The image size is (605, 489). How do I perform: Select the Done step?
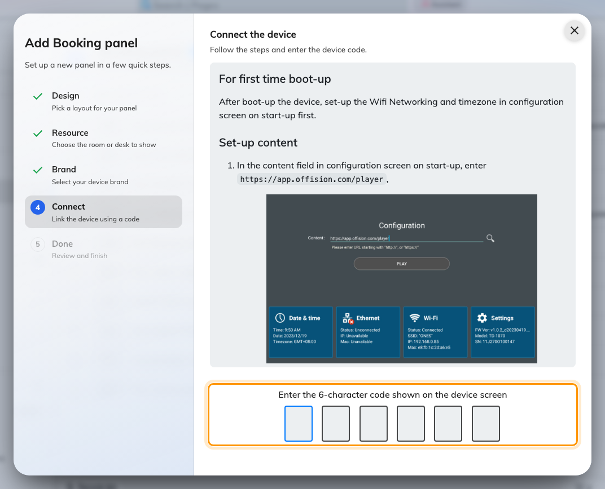103,249
